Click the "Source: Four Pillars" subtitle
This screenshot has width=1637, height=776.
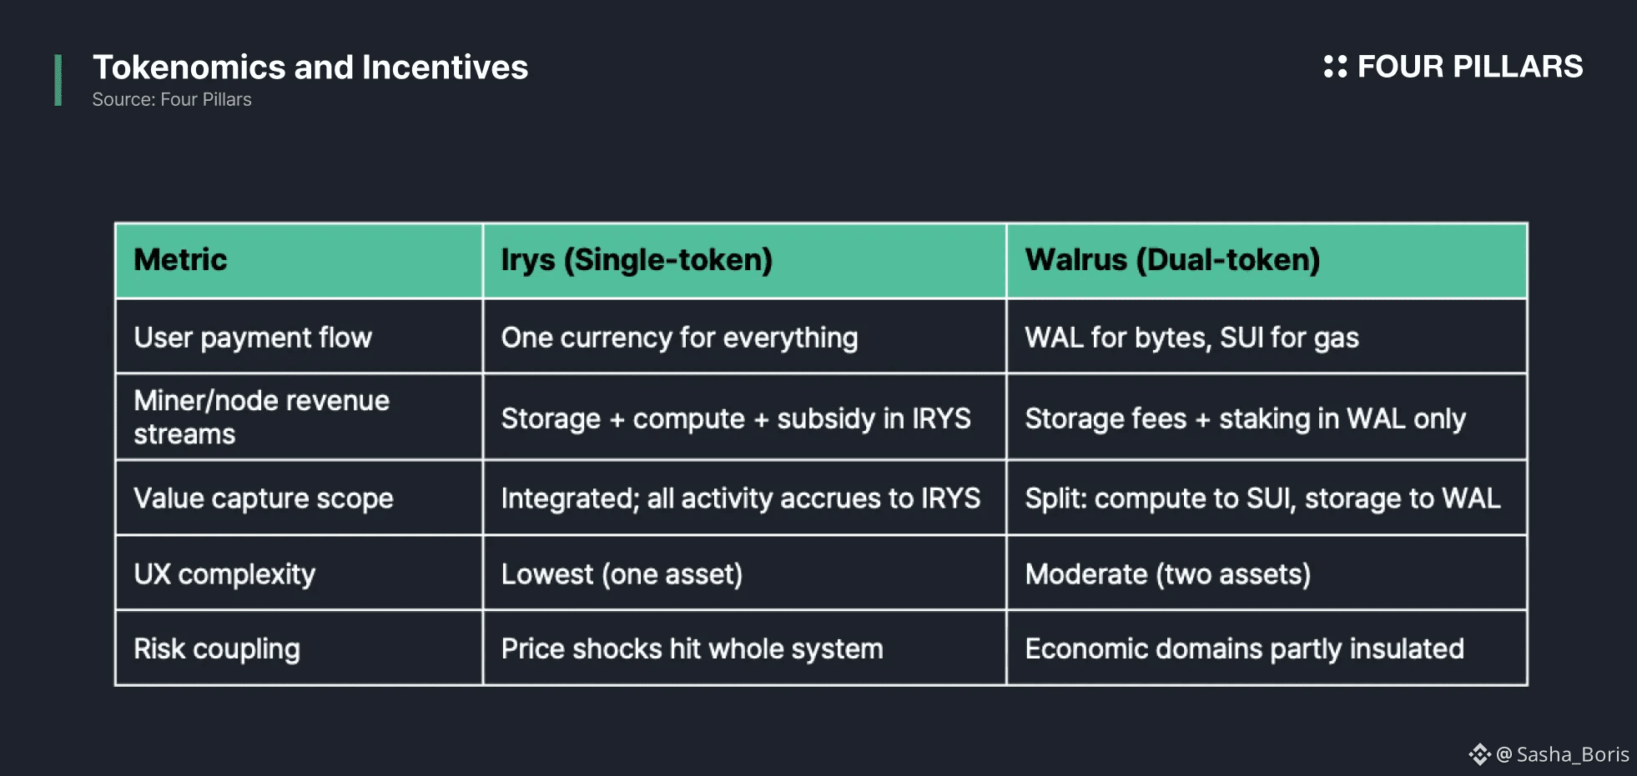coord(172,100)
